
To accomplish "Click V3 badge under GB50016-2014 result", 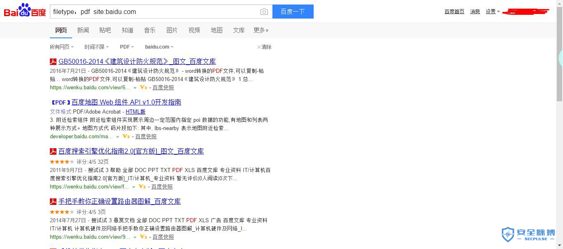I will point(143,88).
